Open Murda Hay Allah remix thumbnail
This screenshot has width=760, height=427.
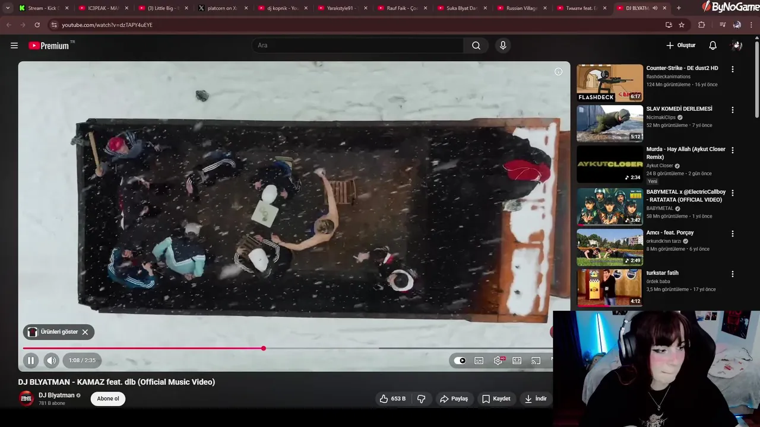[610, 164]
